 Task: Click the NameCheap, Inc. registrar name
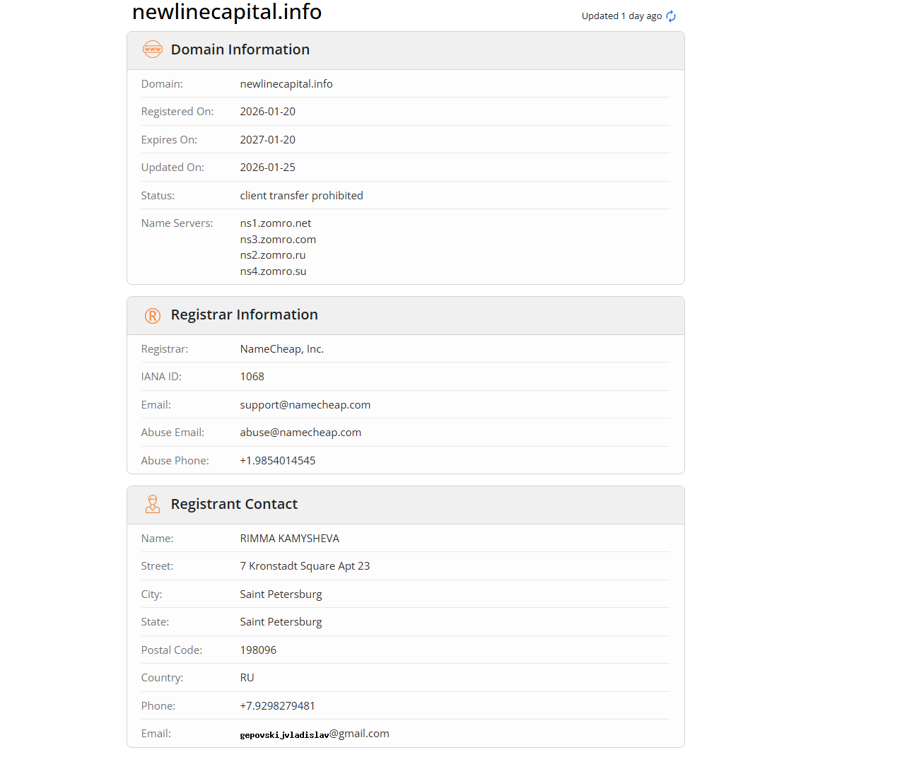[x=282, y=349]
